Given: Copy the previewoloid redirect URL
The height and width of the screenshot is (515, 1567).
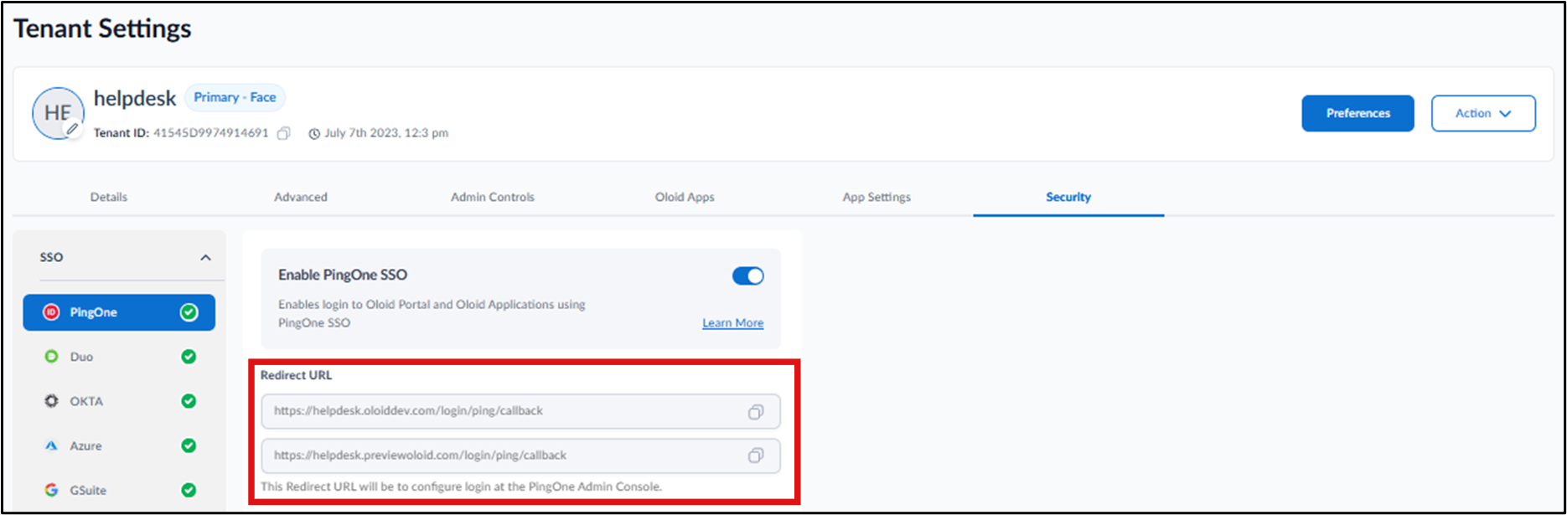Looking at the screenshot, I should pos(756,456).
